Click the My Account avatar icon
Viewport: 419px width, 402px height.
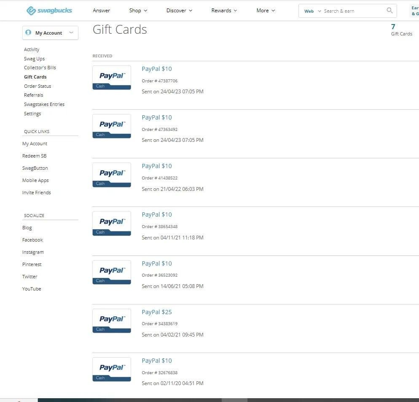click(x=28, y=33)
